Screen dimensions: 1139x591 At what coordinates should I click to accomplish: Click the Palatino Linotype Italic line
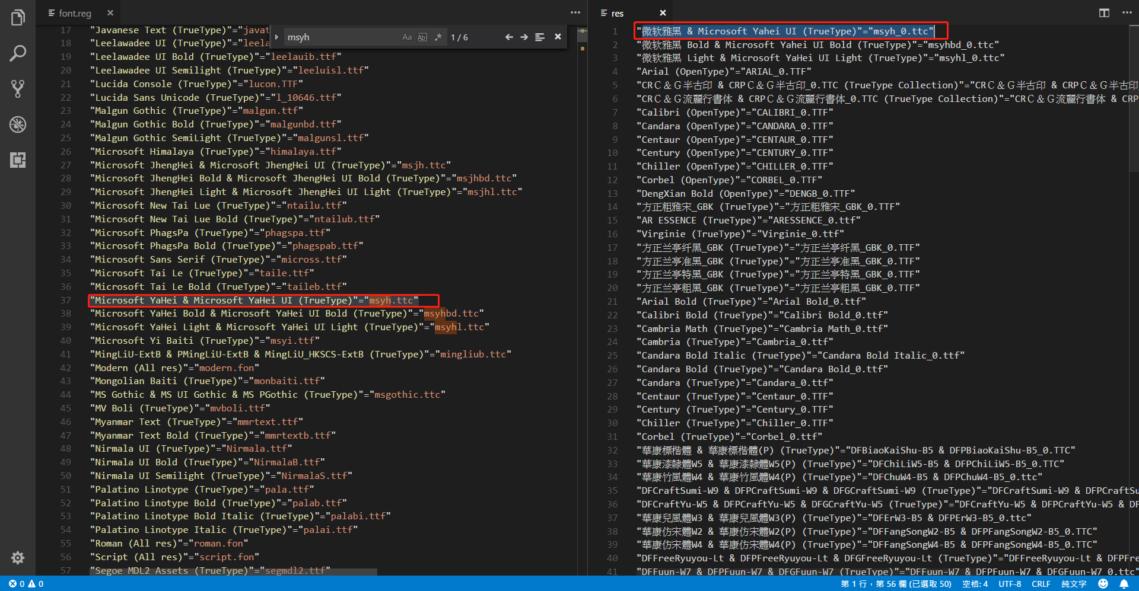point(224,530)
